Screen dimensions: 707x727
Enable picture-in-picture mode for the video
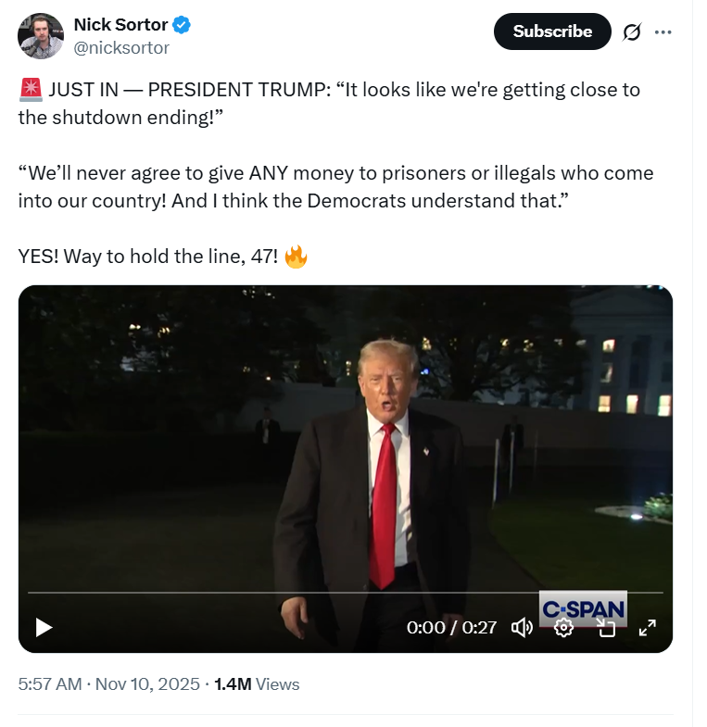click(606, 628)
